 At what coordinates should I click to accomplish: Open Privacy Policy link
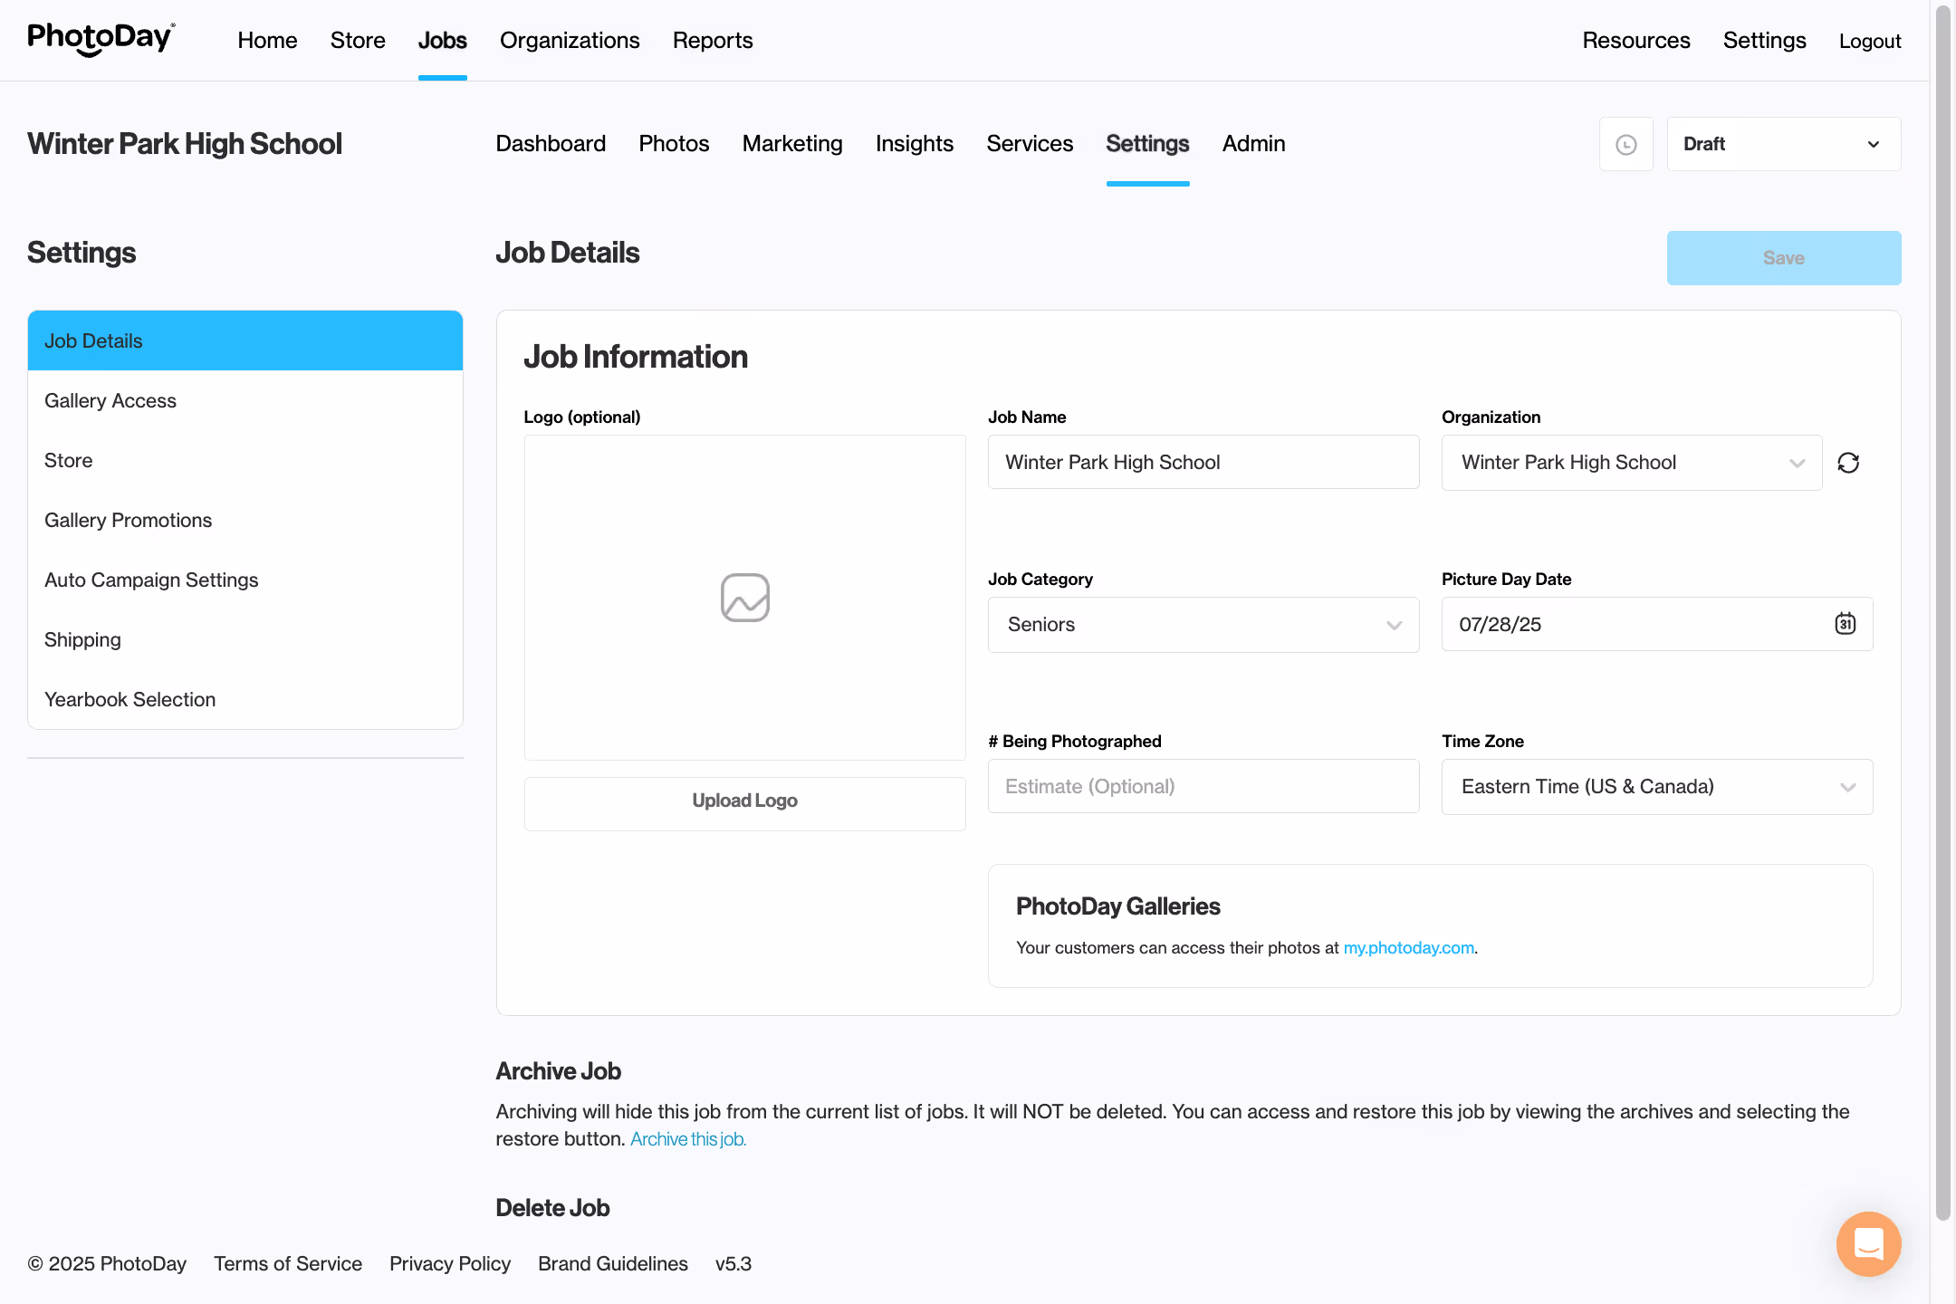[x=450, y=1263]
